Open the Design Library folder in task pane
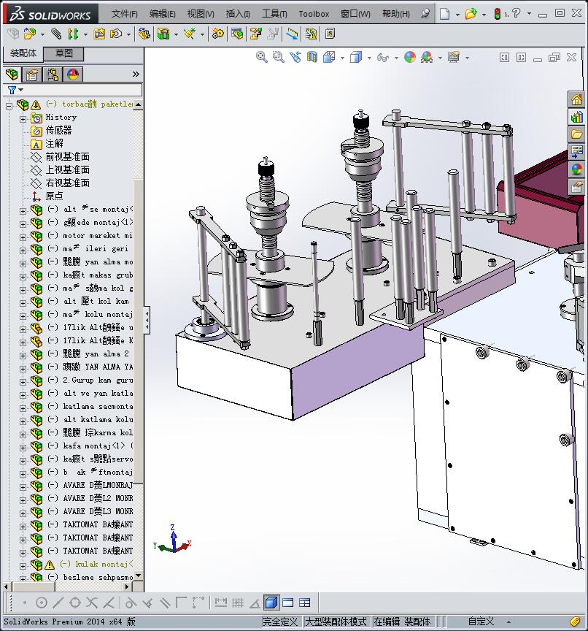The width and height of the screenshot is (588, 631). tap(577, 117)
